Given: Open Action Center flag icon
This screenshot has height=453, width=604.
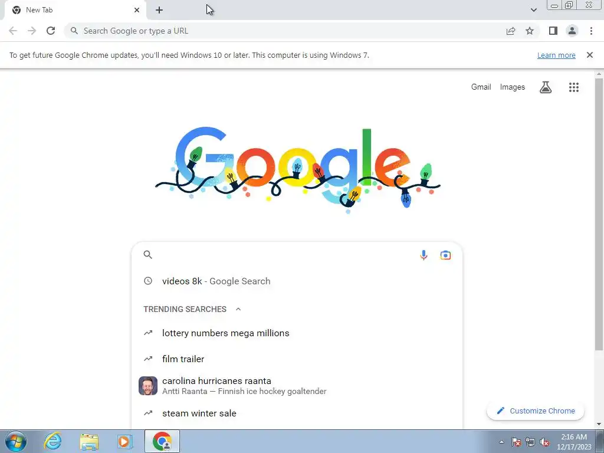Looking at the screenshot, I should pyautogui.click(x=516, y=442).
